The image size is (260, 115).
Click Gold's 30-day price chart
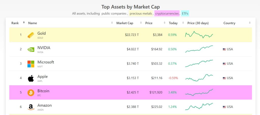point(199,35)
